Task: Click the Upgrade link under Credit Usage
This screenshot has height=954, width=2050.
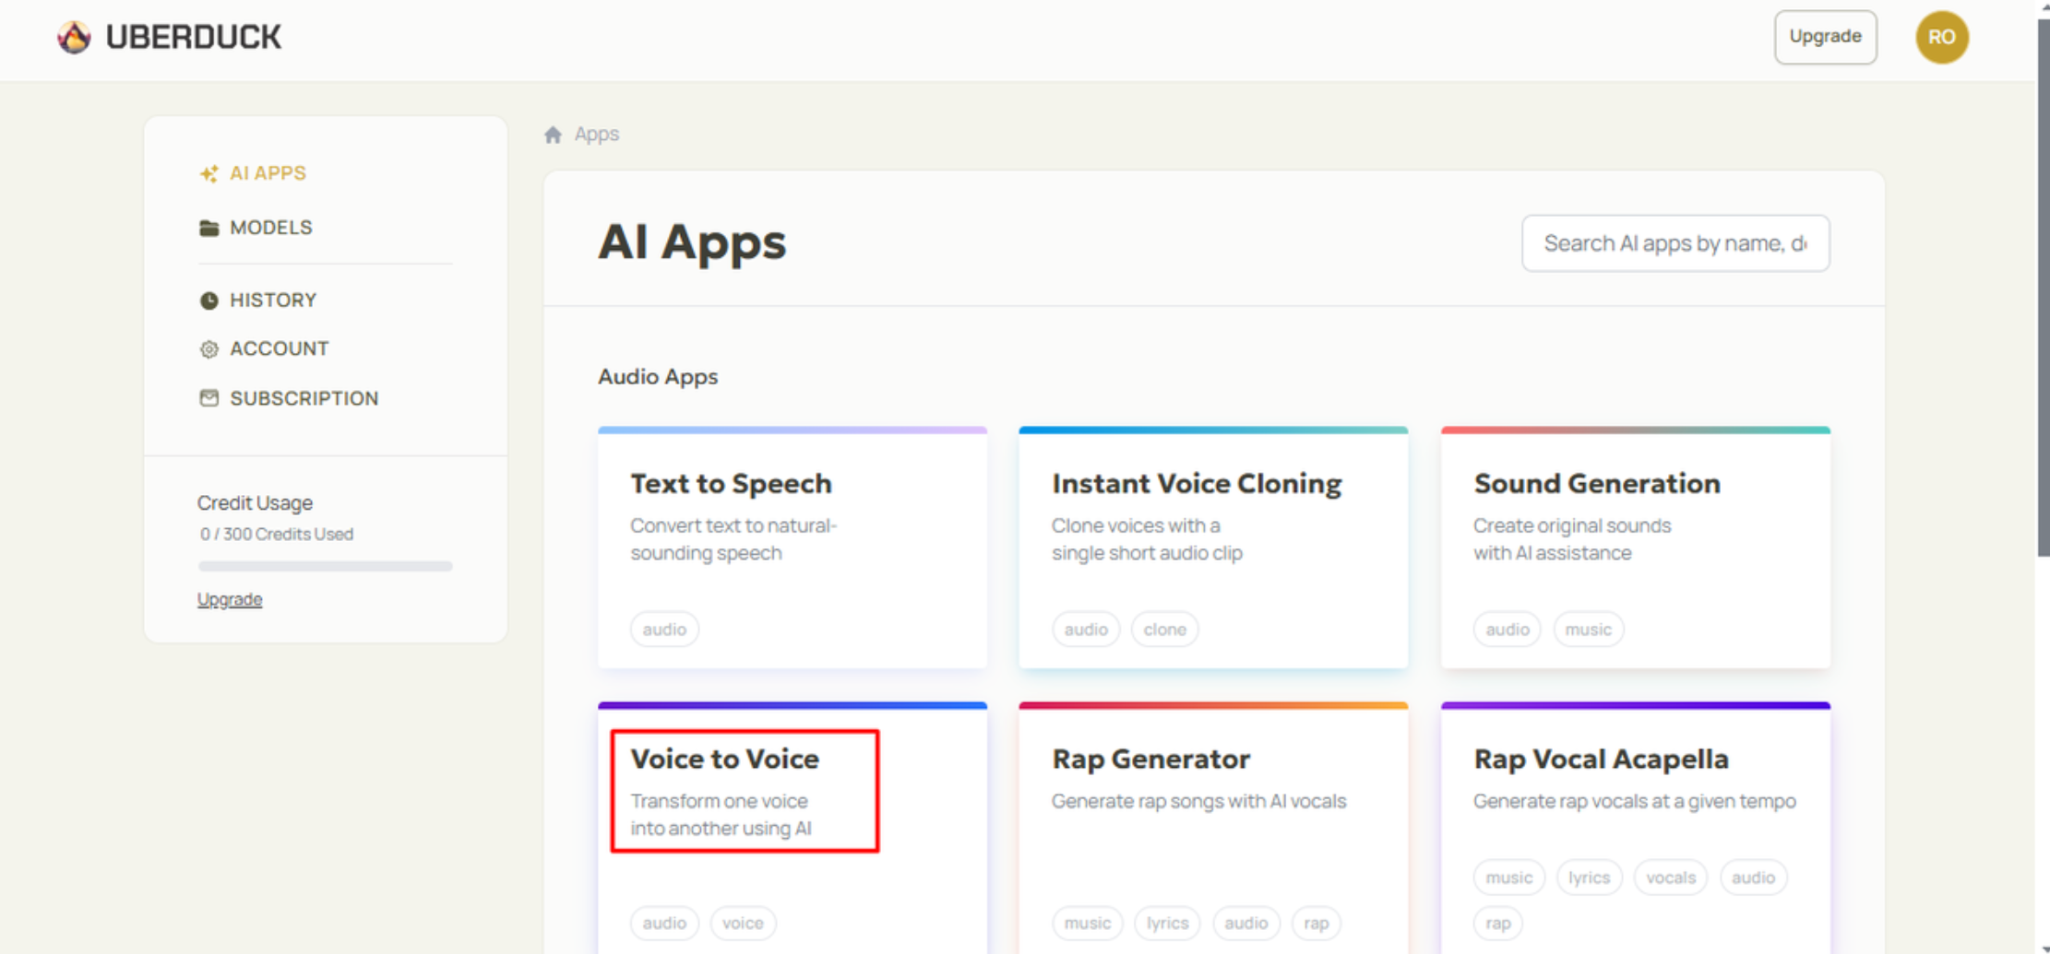Action: coord(229,599)
